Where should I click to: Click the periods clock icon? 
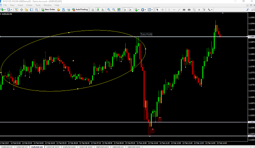click(x=143, y=10)
